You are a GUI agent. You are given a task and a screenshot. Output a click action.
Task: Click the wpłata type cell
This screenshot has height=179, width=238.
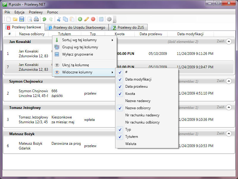tap(90, 120)
